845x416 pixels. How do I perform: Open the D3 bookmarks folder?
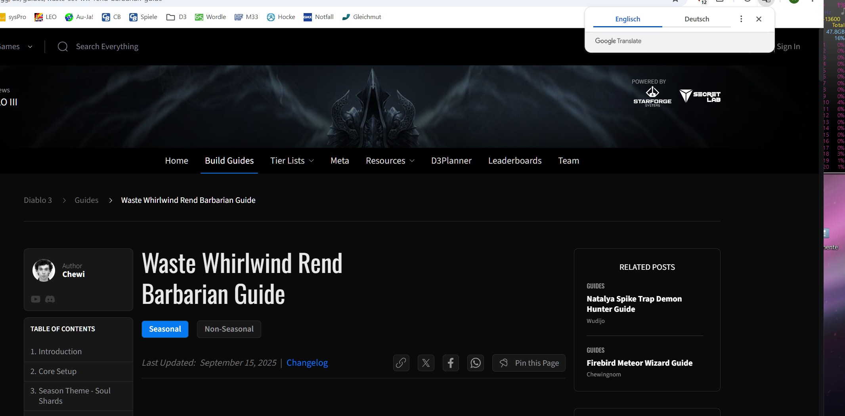point(176,17)
